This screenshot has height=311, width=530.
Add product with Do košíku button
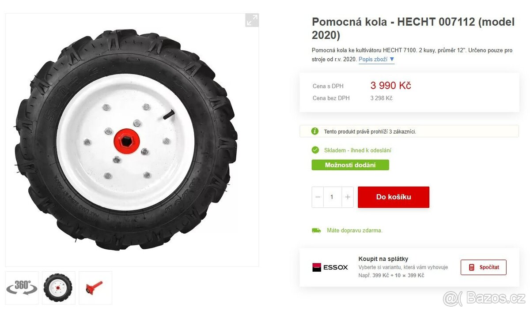pos(393,197)
